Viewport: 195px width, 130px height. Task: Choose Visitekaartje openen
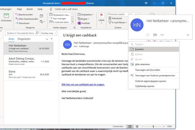coord(154,86)
